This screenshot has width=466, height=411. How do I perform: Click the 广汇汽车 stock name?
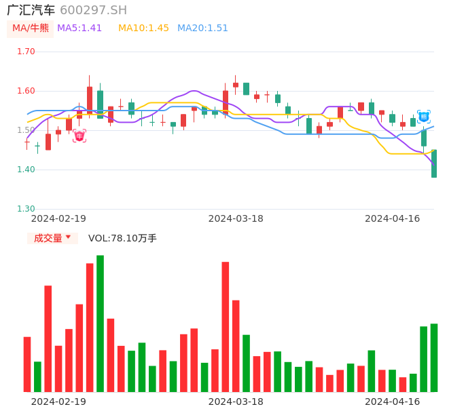[x=31, y=10]
